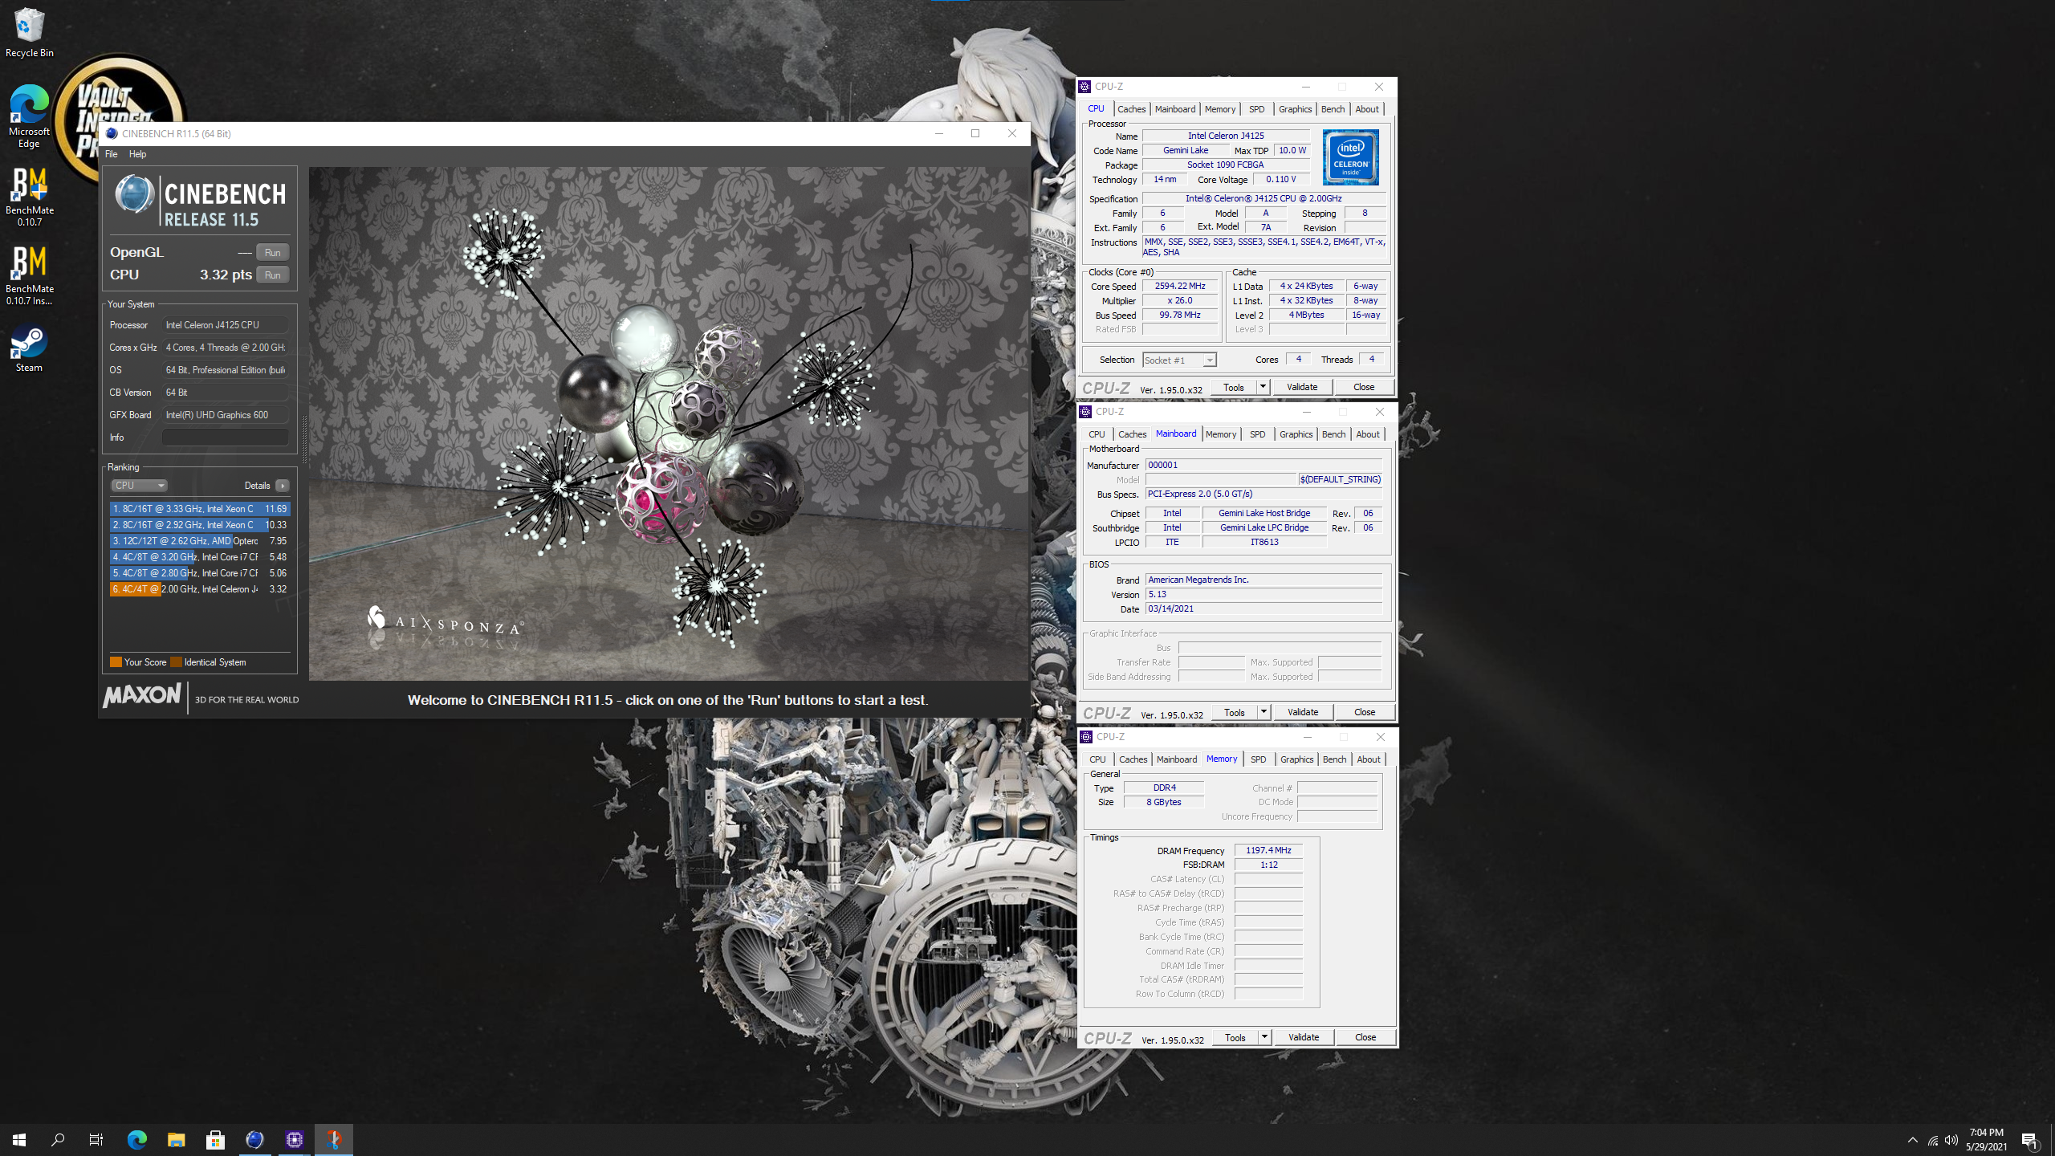Open the CPU ranking type dropdown
2055x1156 pixels.
click(x=139, y=486)
